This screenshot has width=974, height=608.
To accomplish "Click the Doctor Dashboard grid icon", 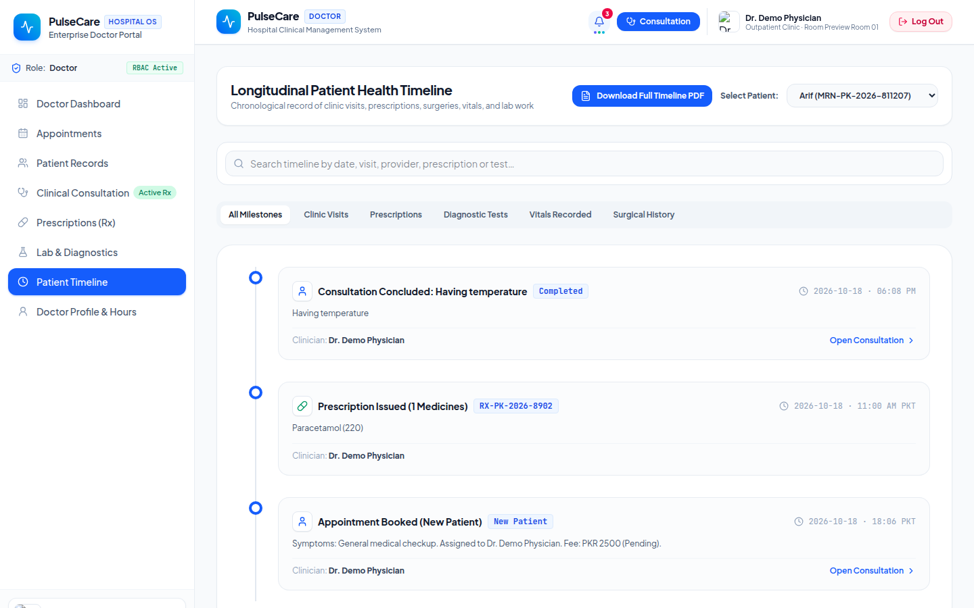I will 23,103.
